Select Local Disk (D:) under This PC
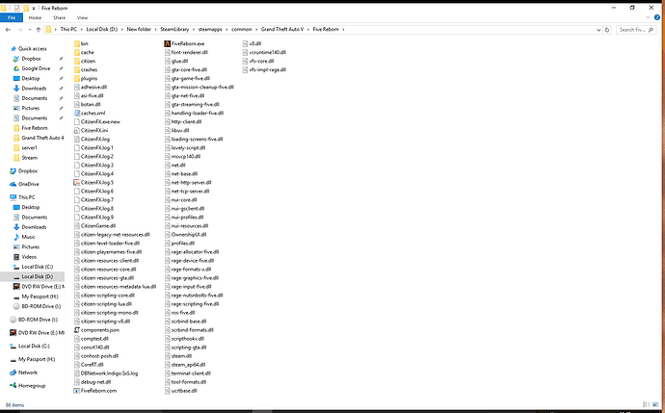Image resolution: width=665 pixels, height=413 pixels. [33, 276]
